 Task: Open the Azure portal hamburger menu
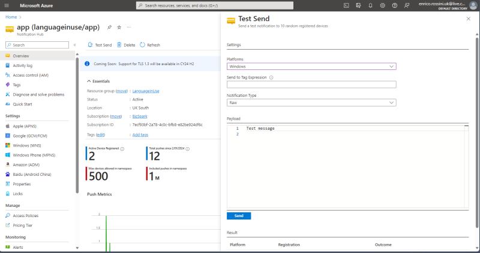(7, 5)
